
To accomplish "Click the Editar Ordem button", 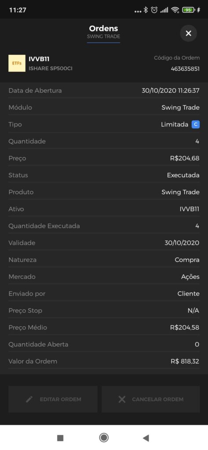I will [x=53, y=399].
